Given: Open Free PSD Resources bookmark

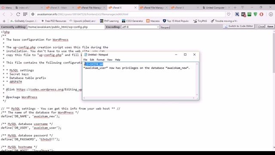Looking at the screenshot, I should coord(54,21).
